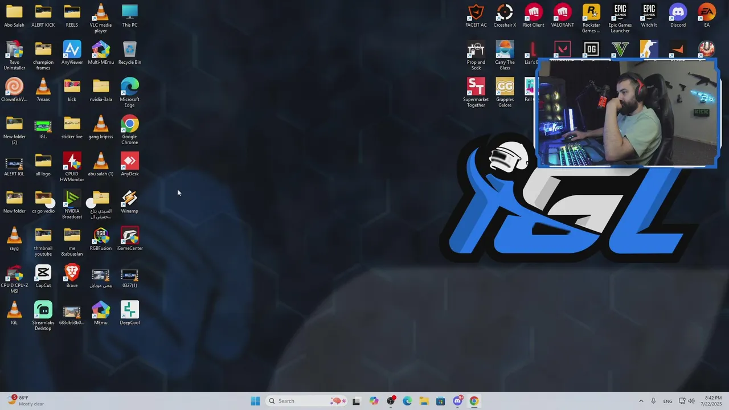
Task: Launch Discord desktop shortcut
Action: (678, 16)
